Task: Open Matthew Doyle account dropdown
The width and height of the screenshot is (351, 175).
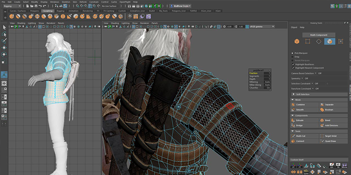Action: click(x=180, y=6)
